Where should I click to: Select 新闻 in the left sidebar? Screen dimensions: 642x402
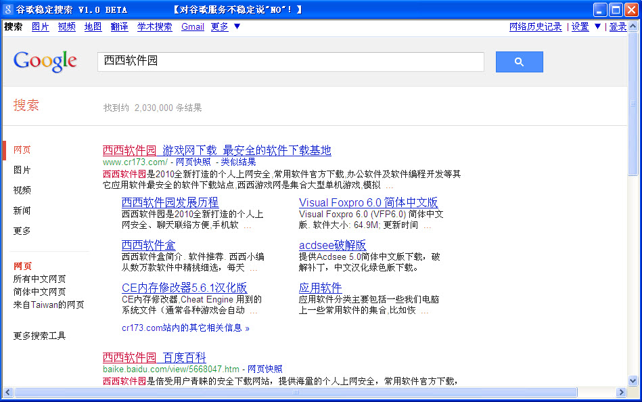coord(22,210)
